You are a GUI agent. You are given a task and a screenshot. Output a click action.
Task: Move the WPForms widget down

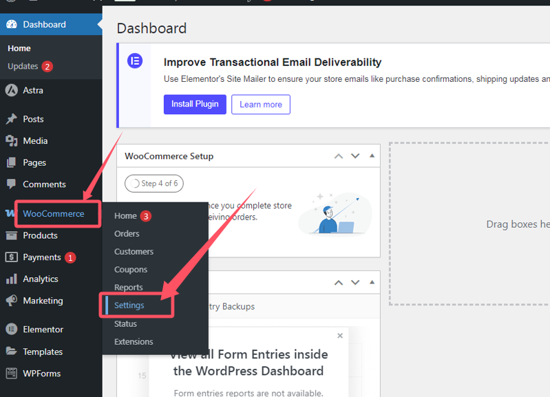(x=355, y=283)
